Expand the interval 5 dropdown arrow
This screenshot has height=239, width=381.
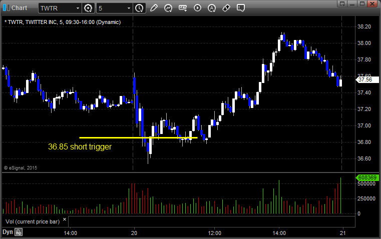tap(129, 8)
